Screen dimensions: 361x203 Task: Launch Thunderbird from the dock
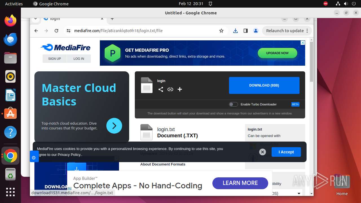[x=10, y=39]
